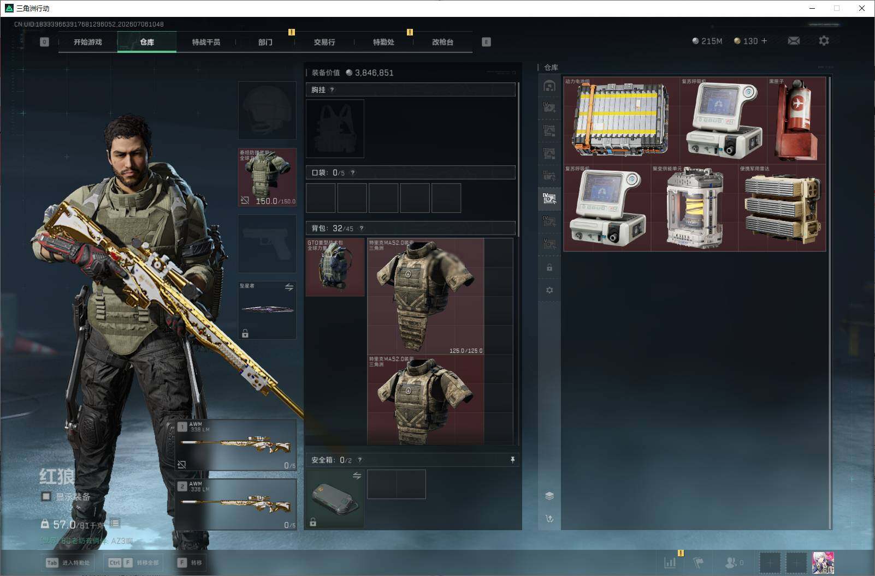Image resolution: width=875 pixels, height=576 pixels.
Task: Click the 进入特勤处 button
Action: click(69, 563)
